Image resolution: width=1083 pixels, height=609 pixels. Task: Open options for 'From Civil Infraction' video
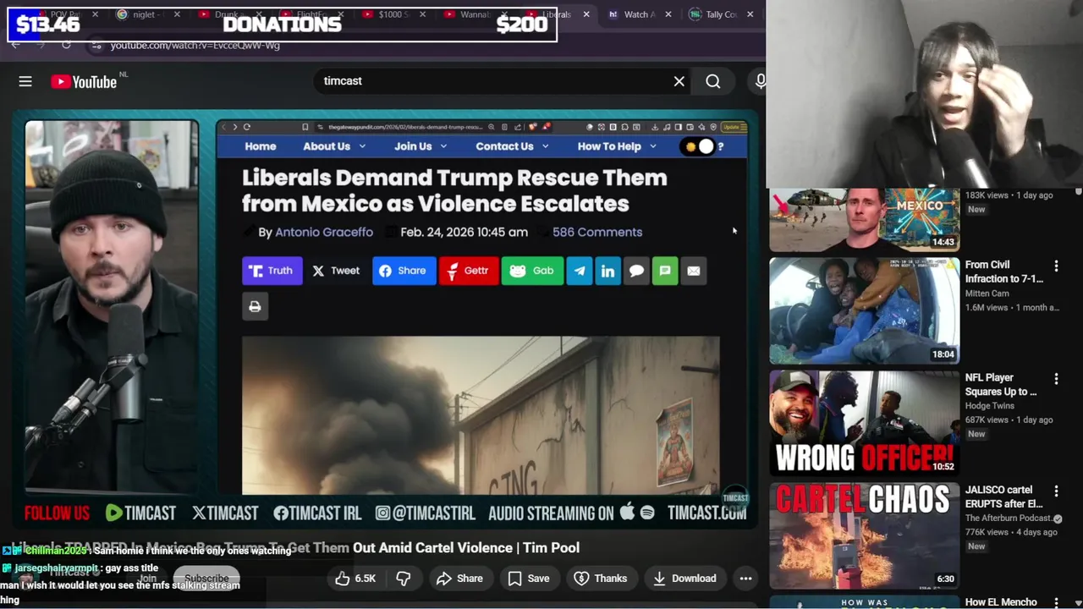(1056, 266)
